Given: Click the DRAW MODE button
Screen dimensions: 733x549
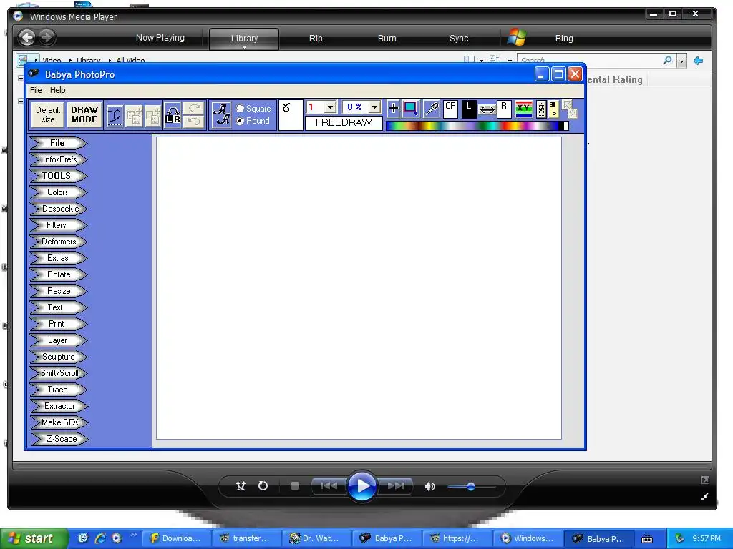Looking at the screenshot, I should pos(84,115).
